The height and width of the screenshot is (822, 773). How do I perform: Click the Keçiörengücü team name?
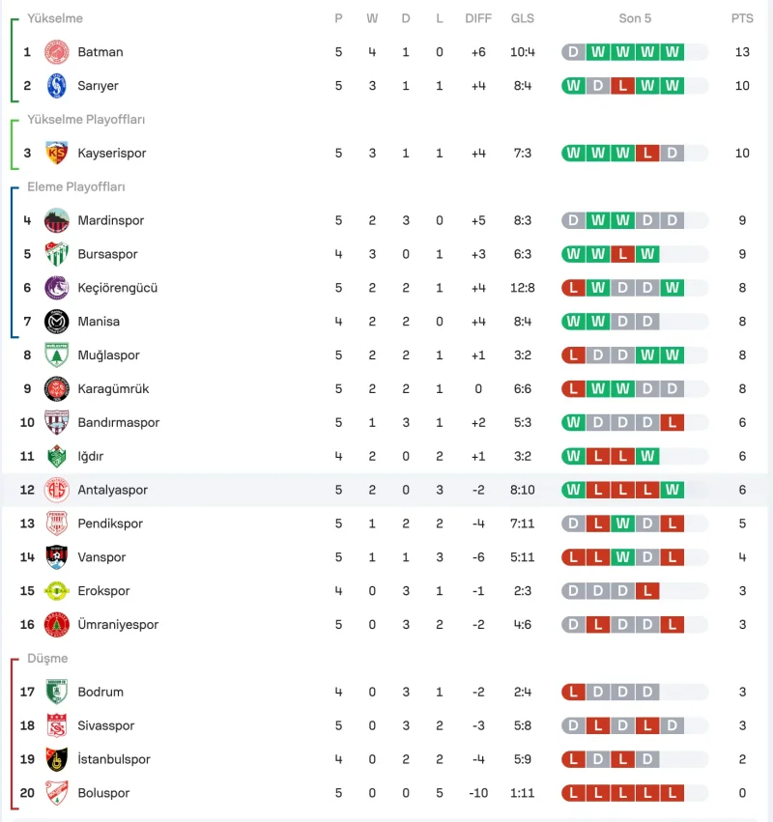118,288
